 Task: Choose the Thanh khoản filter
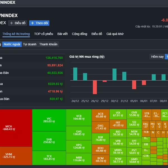[48, 44]
